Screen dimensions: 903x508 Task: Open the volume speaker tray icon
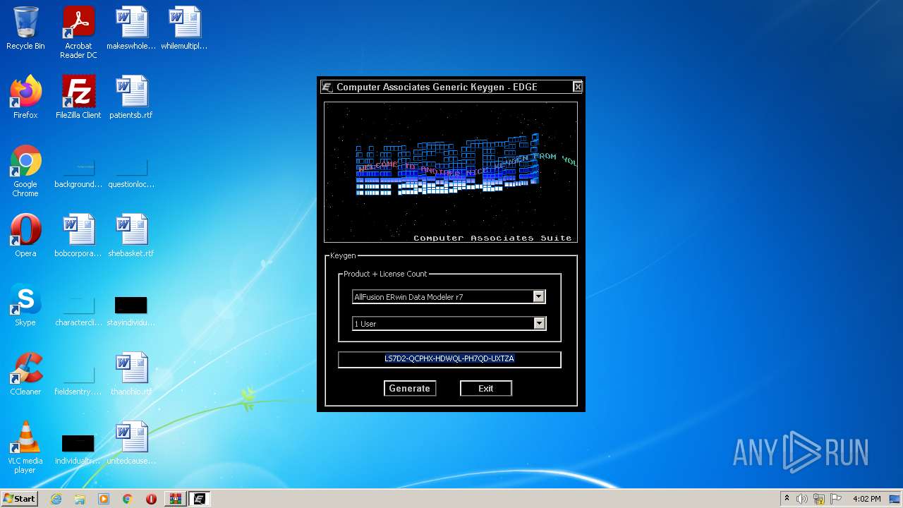click(x=802, y=499)
